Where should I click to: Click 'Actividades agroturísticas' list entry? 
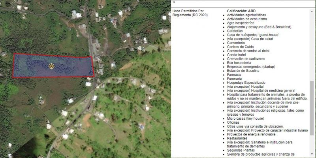pos(252,15)
